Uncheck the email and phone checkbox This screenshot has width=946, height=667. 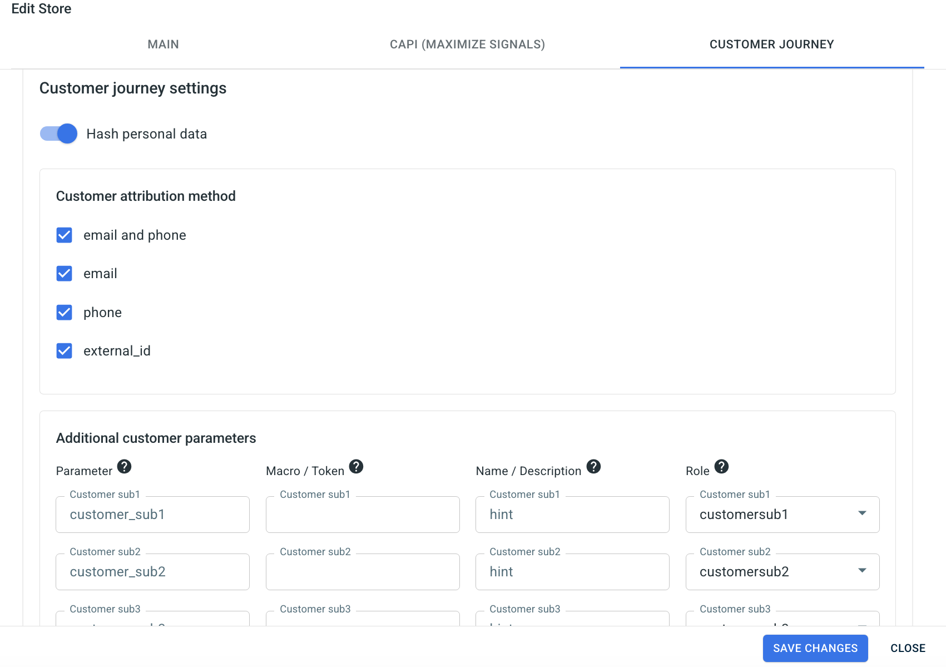(x=65, y=235)
